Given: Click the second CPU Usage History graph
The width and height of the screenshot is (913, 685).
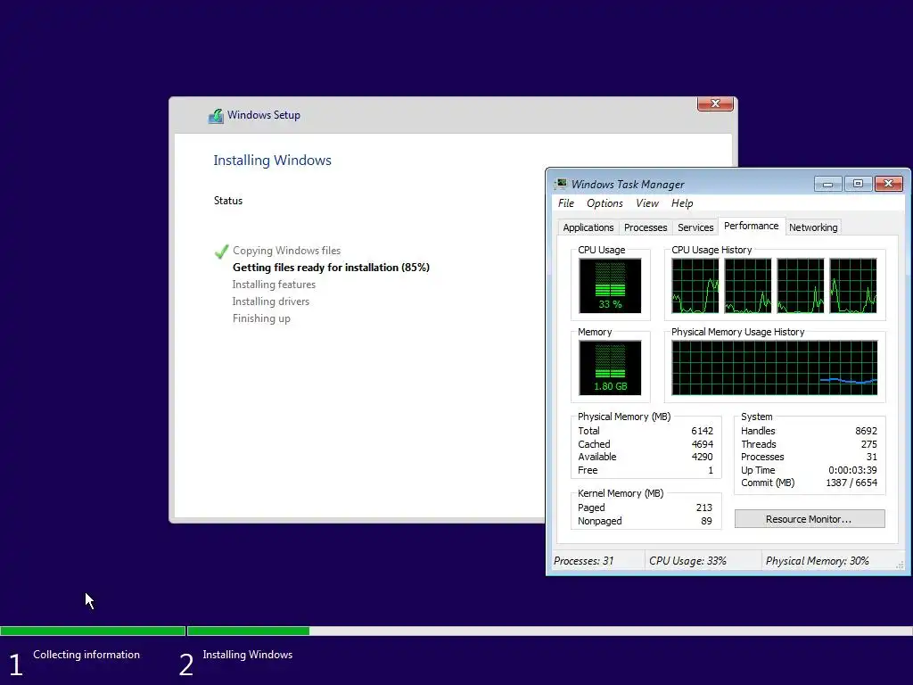Looking at the screenshot, I should [748, 286].
